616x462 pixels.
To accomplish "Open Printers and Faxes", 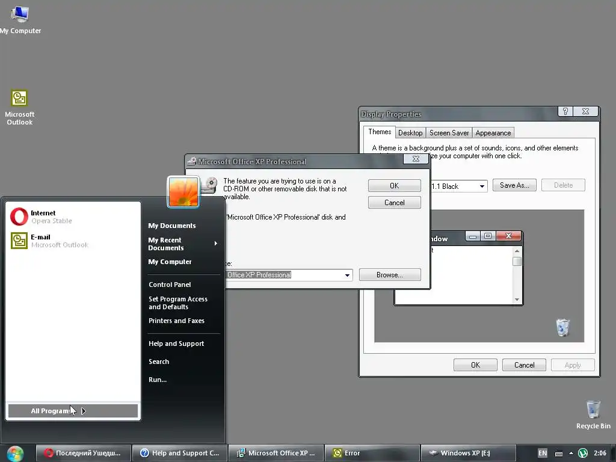I will [176, 321].
